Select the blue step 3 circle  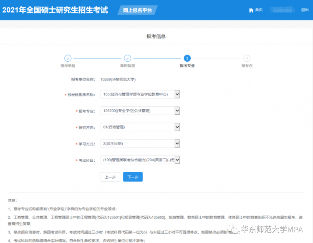[x=187, y=58]
